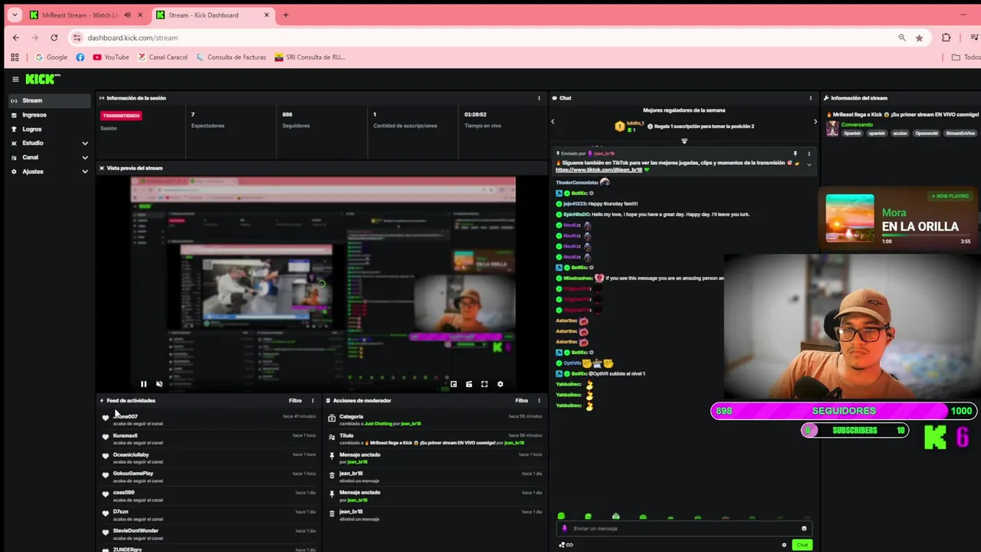Viewport: 981px width, 552px height.
Task: Click the Openworld stream tag
Action: [x=926, y=133]
